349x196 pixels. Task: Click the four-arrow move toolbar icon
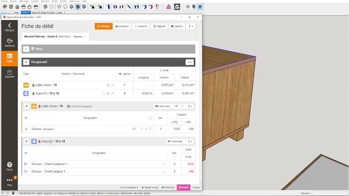click(188, 7)
